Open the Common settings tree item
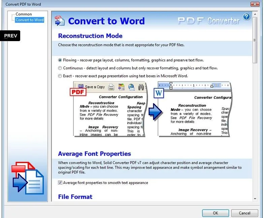 coord(24,14)
